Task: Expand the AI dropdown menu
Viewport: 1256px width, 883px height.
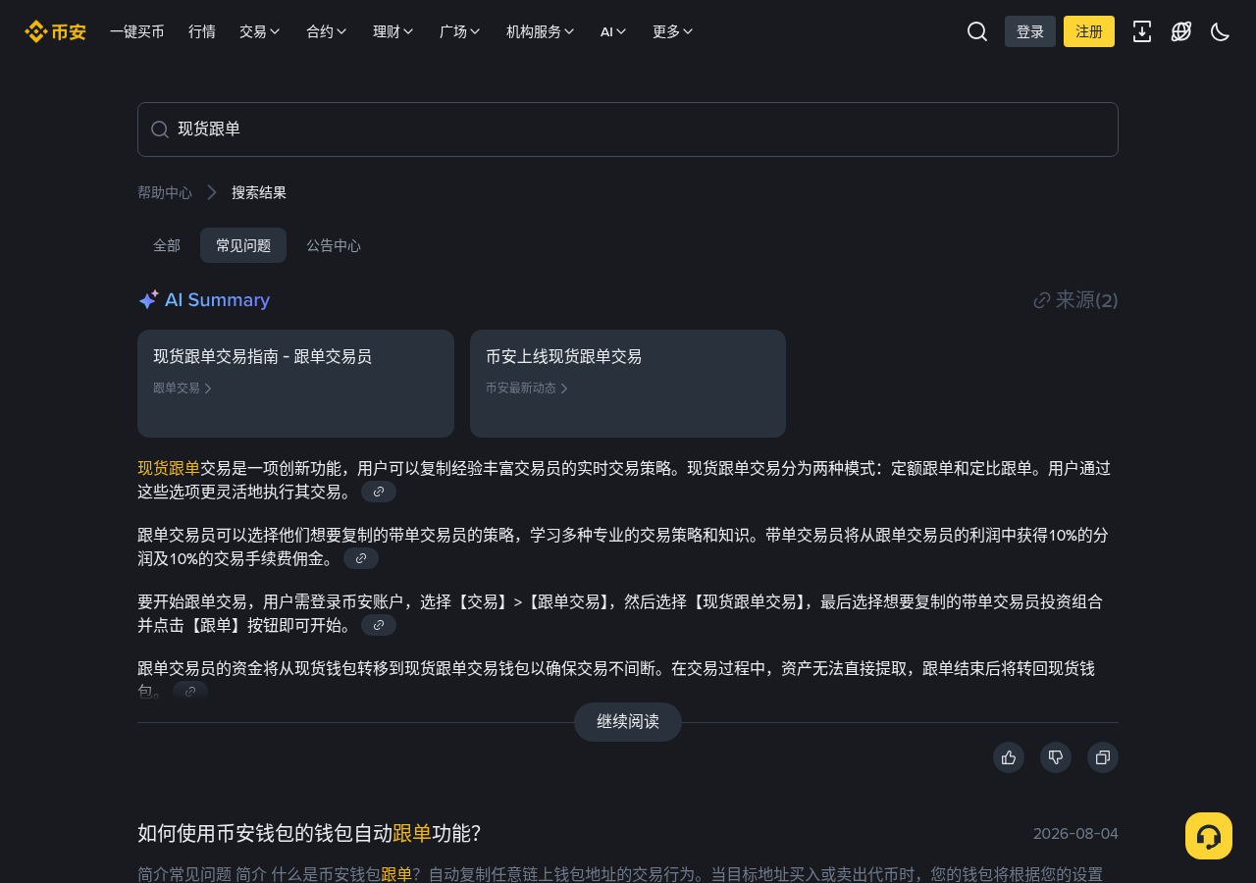Action: coord(613,31)
